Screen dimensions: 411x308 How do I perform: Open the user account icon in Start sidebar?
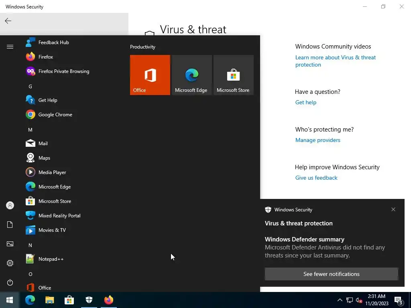click(x=10, y=205)
